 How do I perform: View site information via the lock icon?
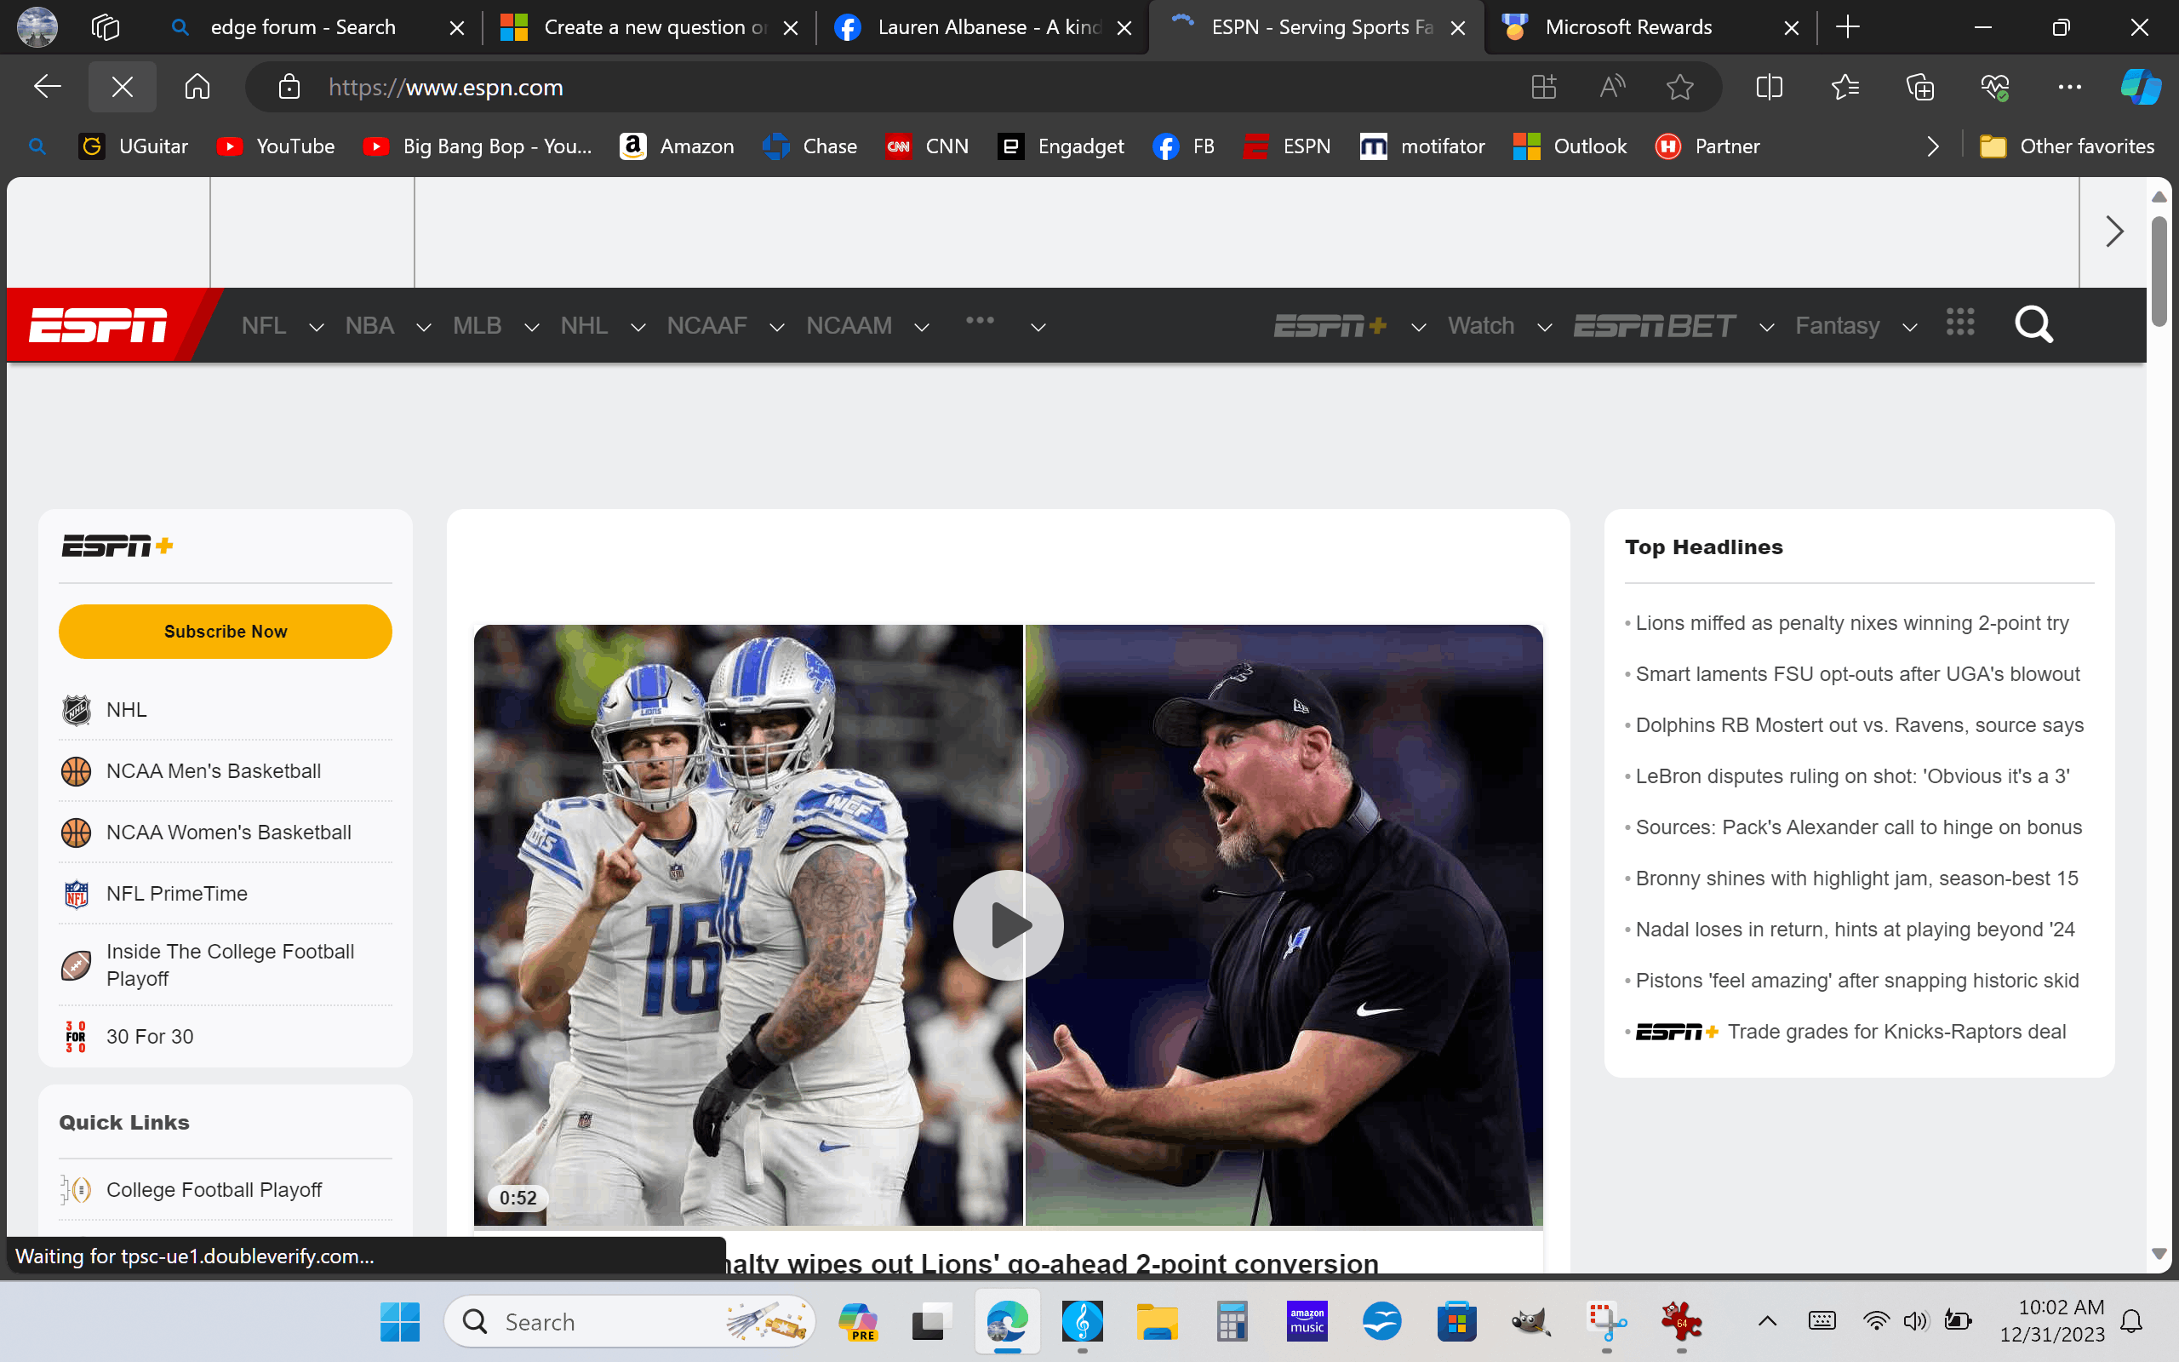point(289,88)
